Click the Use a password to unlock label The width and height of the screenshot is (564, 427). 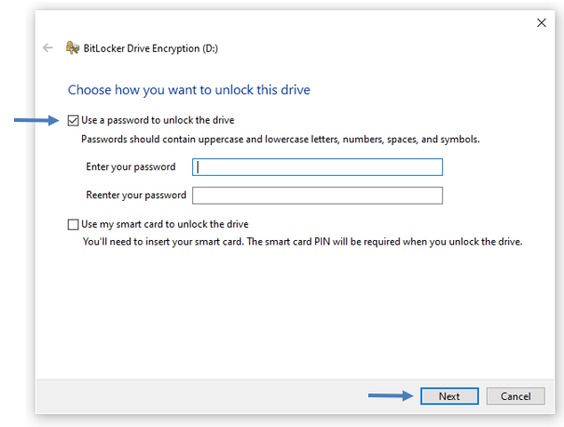coord(158,120)
